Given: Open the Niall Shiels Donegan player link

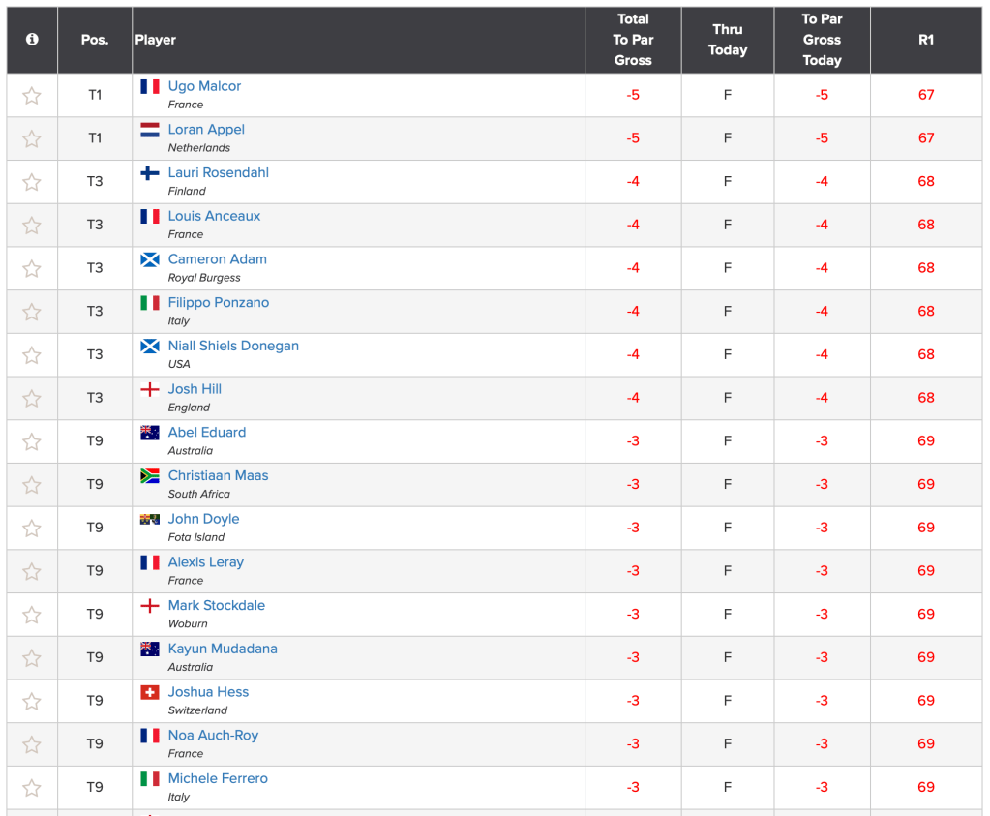Looking at the screenshot, I should (233, 346).
